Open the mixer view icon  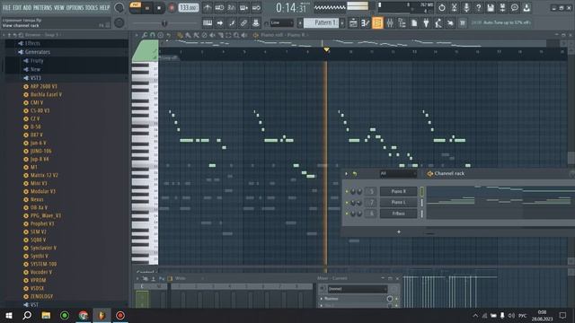(390, 23)
